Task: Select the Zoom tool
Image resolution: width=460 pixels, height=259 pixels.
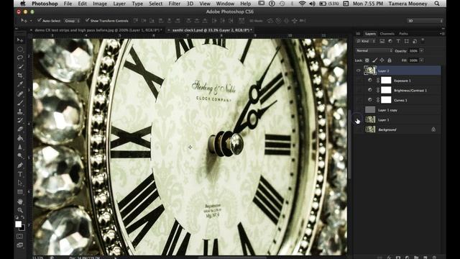Action: click(x=20, y=210)
